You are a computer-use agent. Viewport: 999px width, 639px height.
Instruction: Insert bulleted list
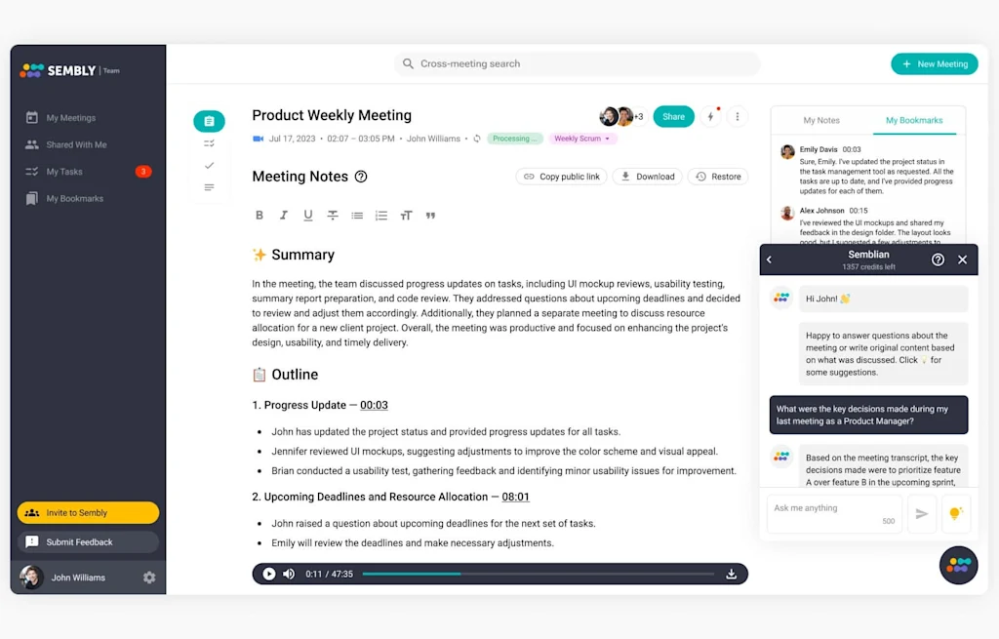[357, 216]
